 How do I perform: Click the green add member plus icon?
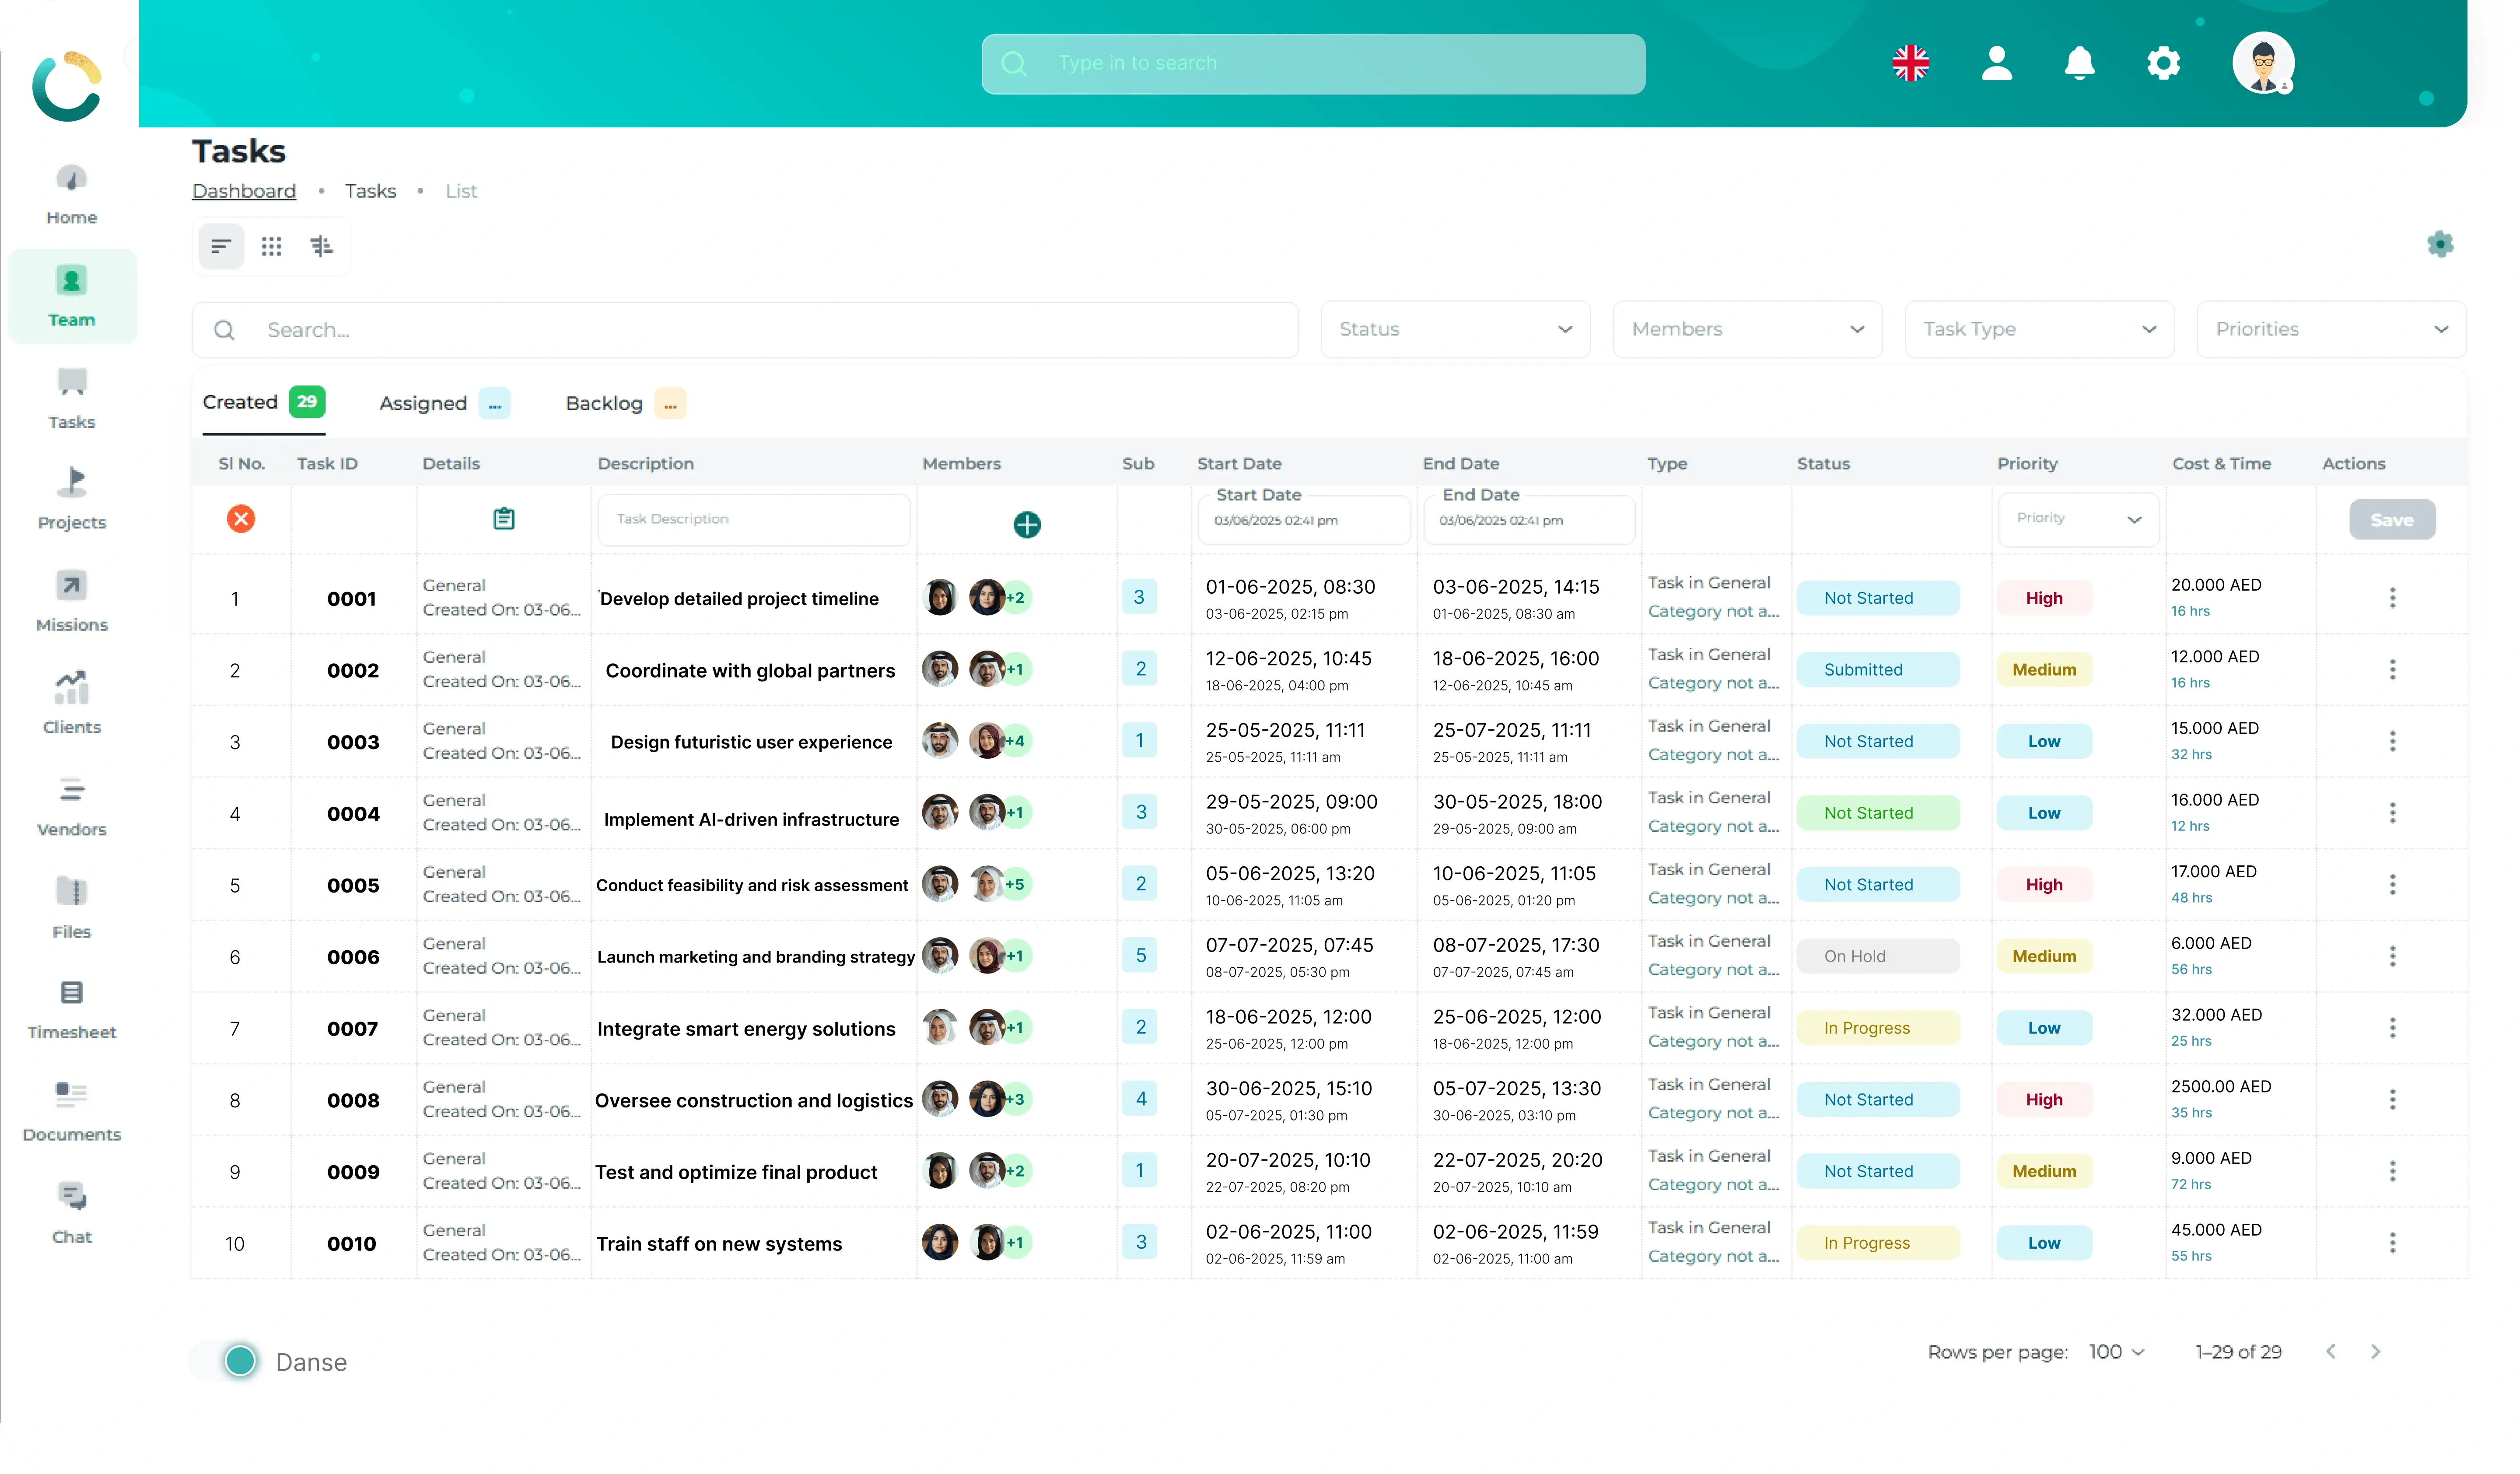click(1026, 524)
